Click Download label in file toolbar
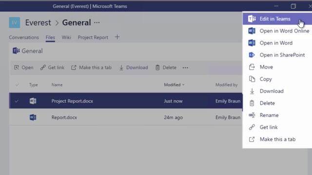 coord(137,68)
